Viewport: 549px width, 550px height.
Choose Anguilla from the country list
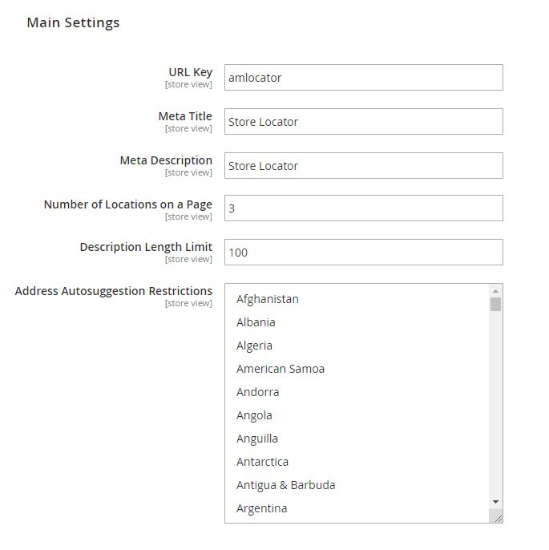pos(257,439)
